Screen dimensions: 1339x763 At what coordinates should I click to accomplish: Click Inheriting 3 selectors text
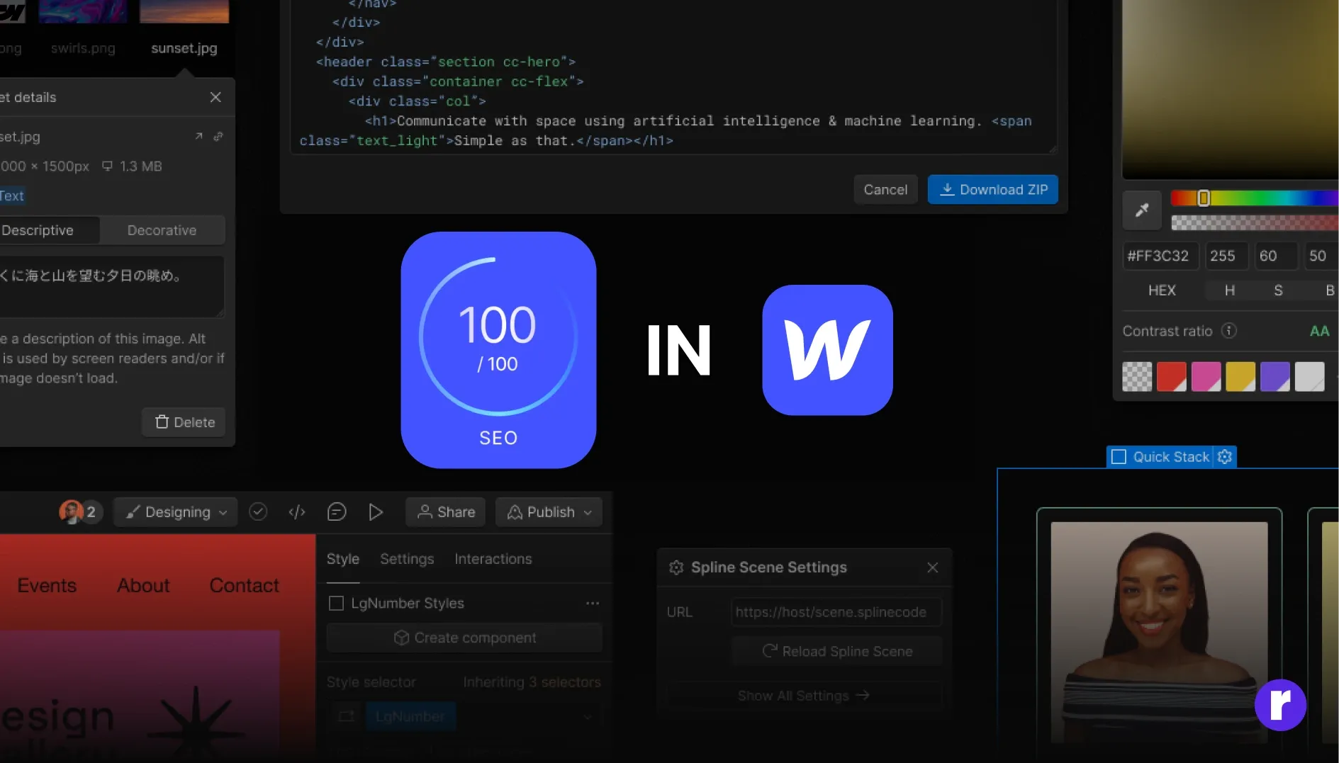click(x=532, y=682)
